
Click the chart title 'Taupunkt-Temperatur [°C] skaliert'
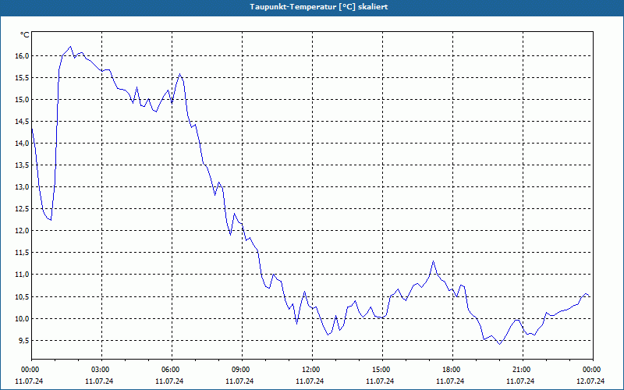pyautogui.click(x=319, y=7)
